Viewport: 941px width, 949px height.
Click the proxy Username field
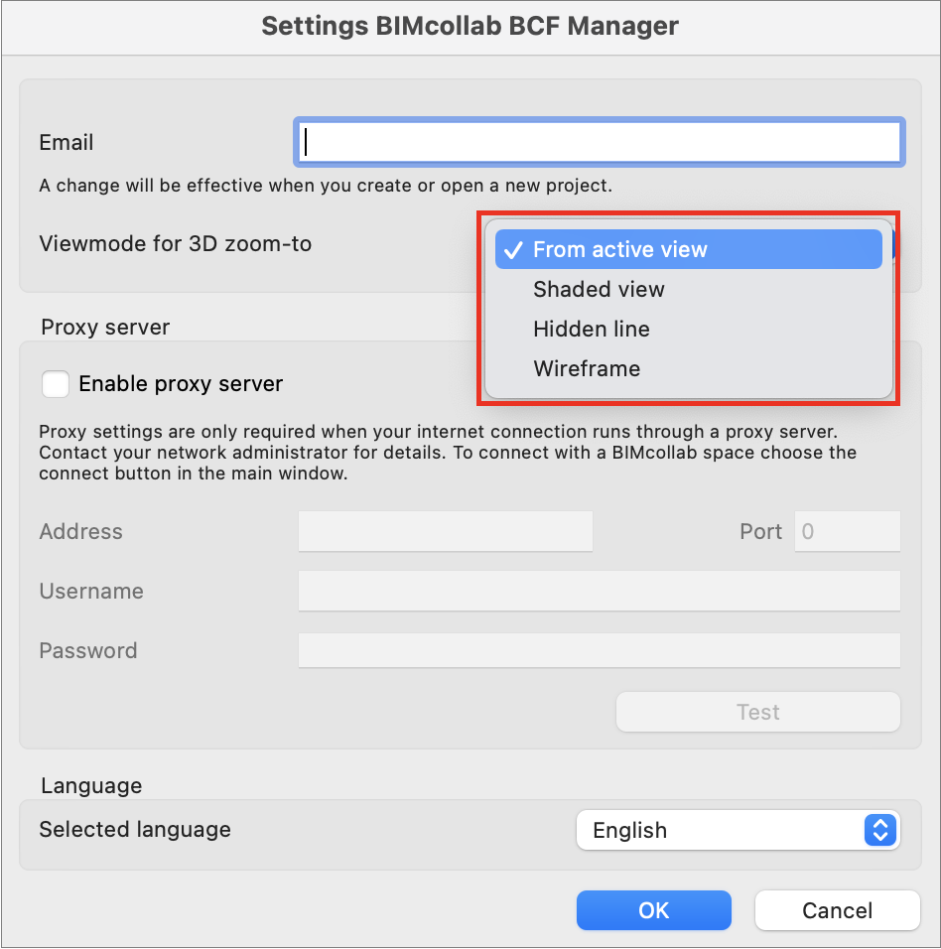(600, 591)
